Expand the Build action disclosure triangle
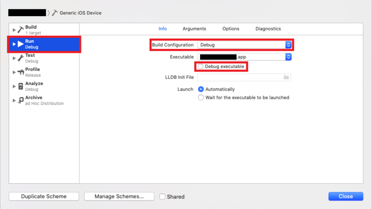 pyautogui.click(x=14, y=30)
